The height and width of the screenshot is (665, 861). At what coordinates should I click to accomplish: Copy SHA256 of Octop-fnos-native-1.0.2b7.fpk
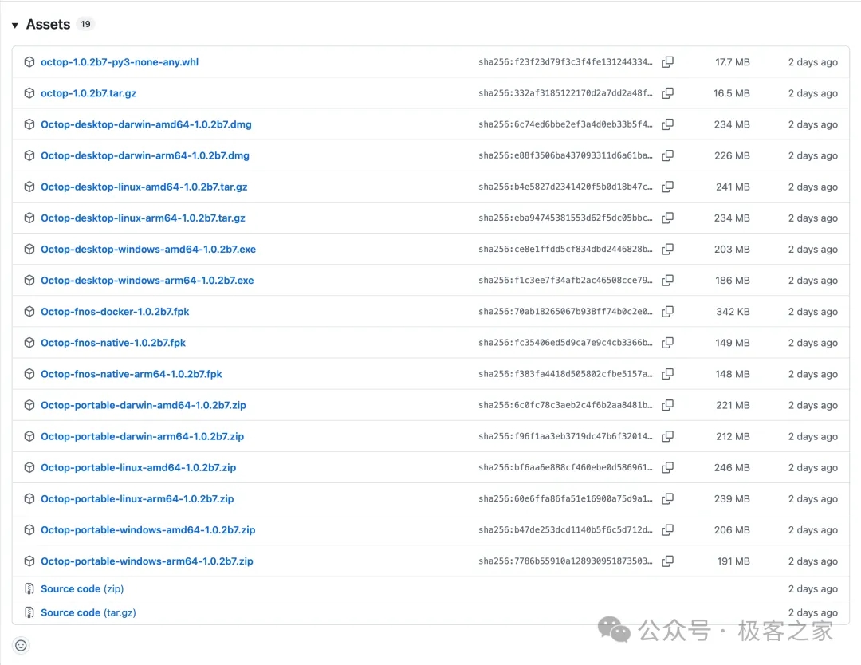click(x=668, y=343)
